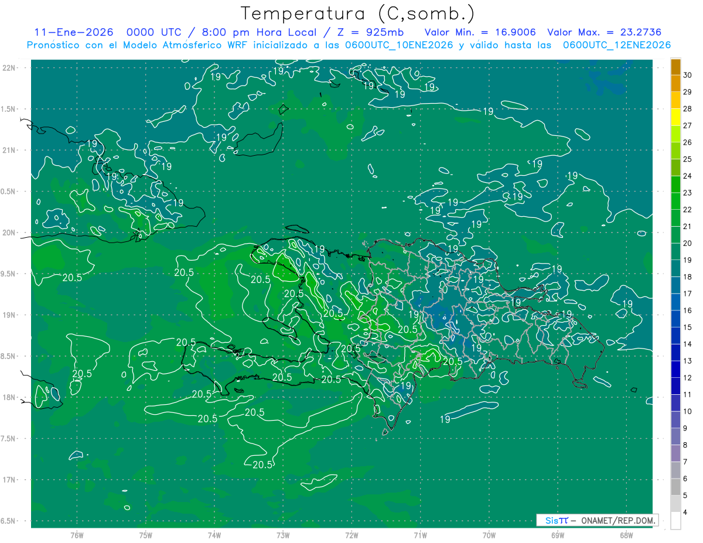Click the longitude axis label "68W"
The image size is (703, 543).
point(626,535)
